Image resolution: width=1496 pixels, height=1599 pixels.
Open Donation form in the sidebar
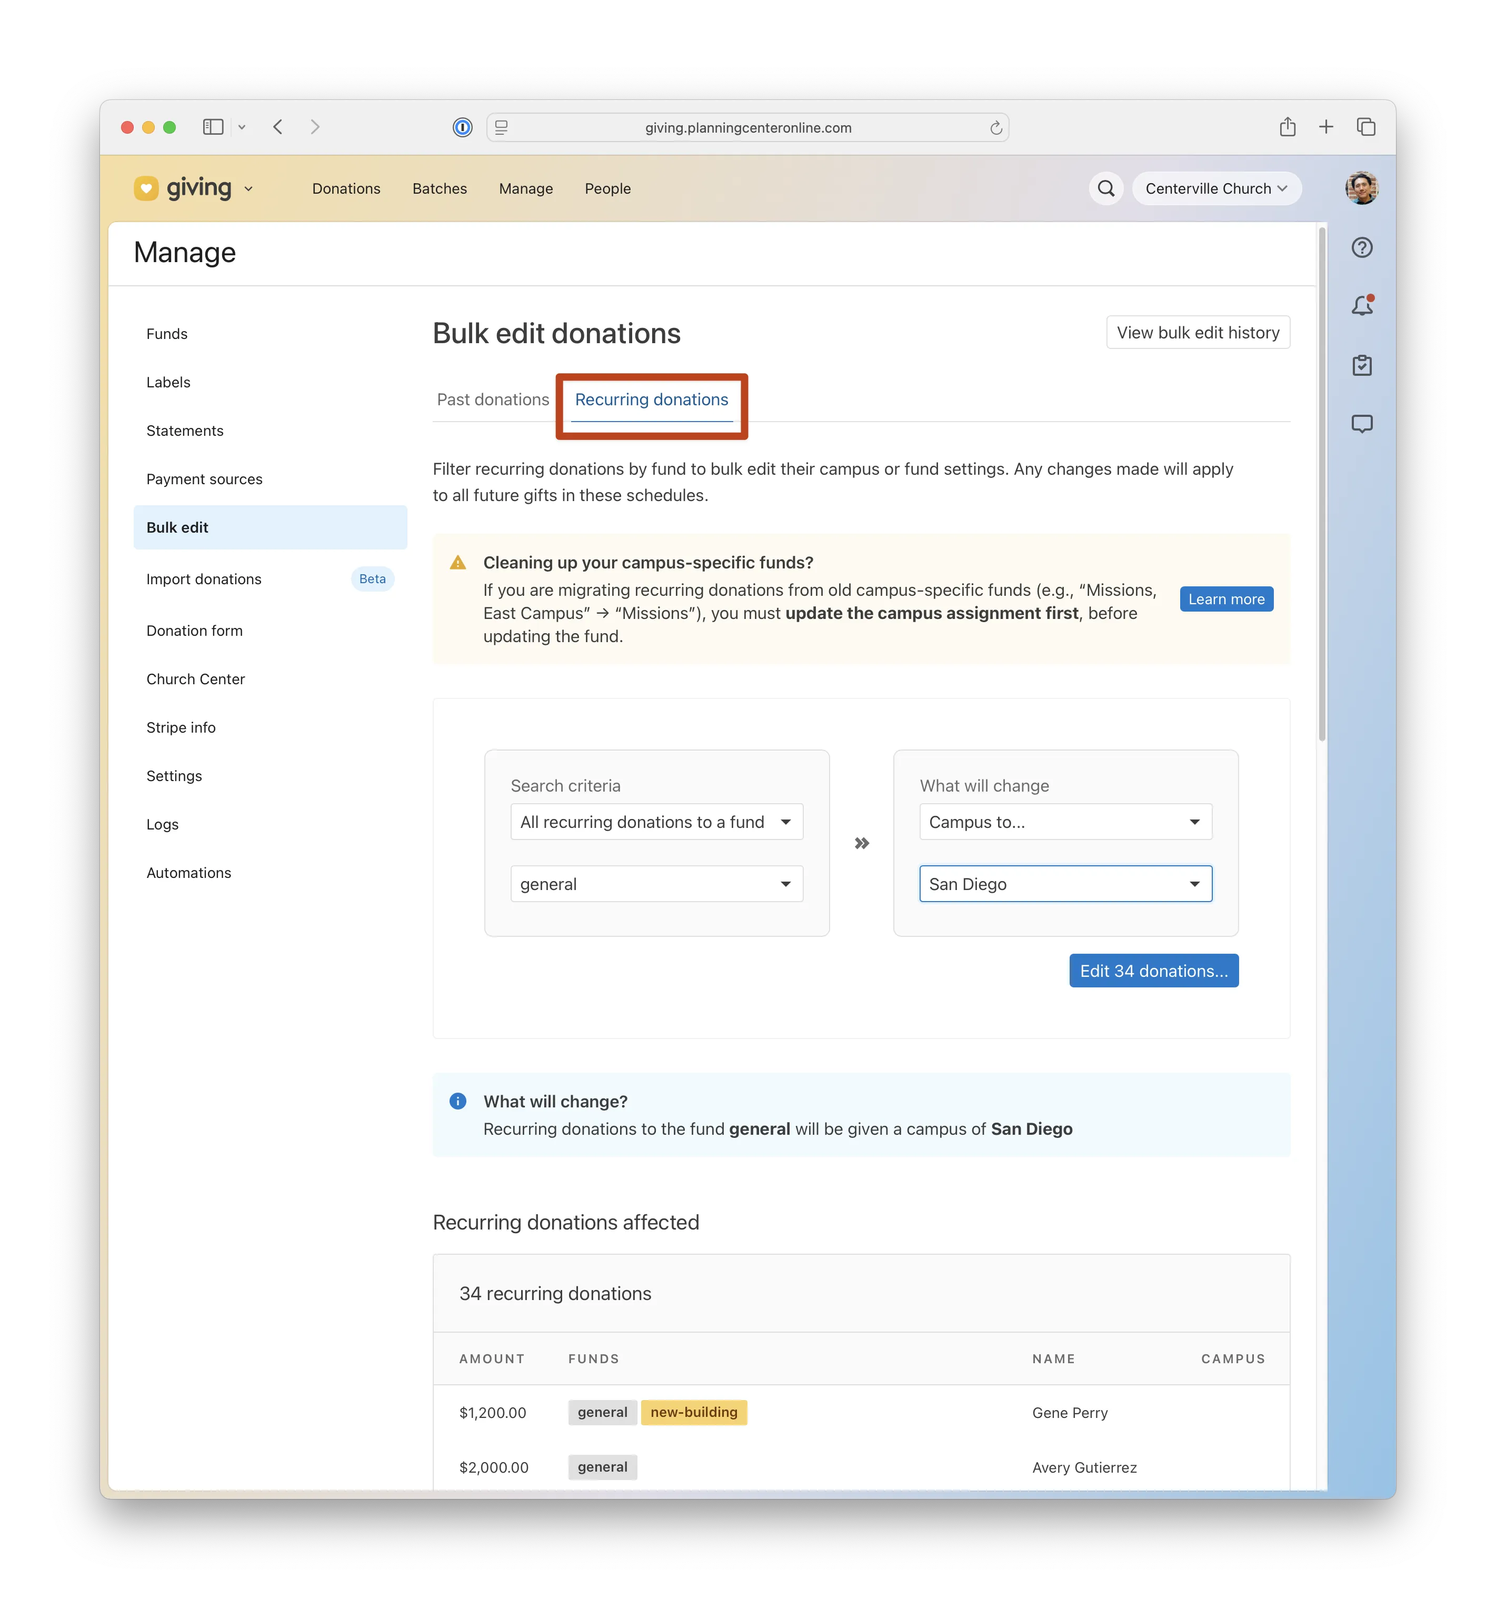(x=270, y=631)
